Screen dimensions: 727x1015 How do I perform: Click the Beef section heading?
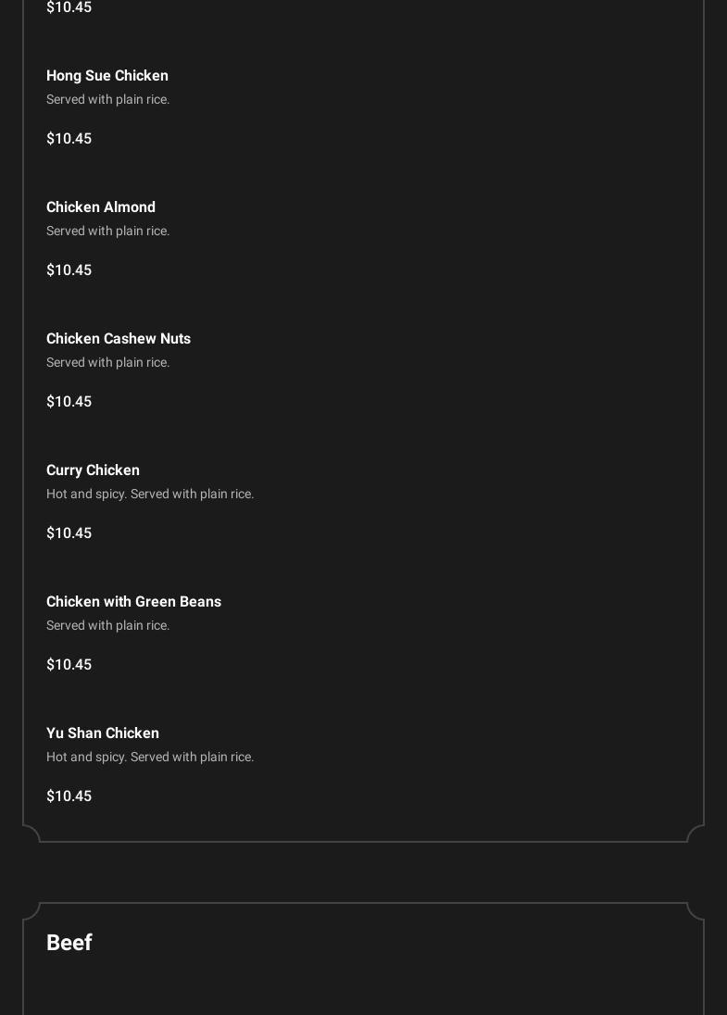tap(69, 943)
